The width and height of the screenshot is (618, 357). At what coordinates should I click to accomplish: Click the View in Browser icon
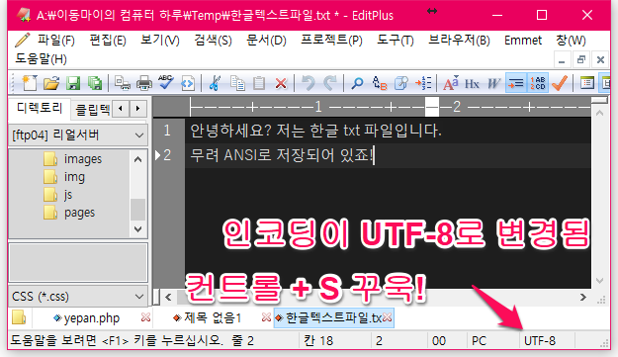coord(188,83)
